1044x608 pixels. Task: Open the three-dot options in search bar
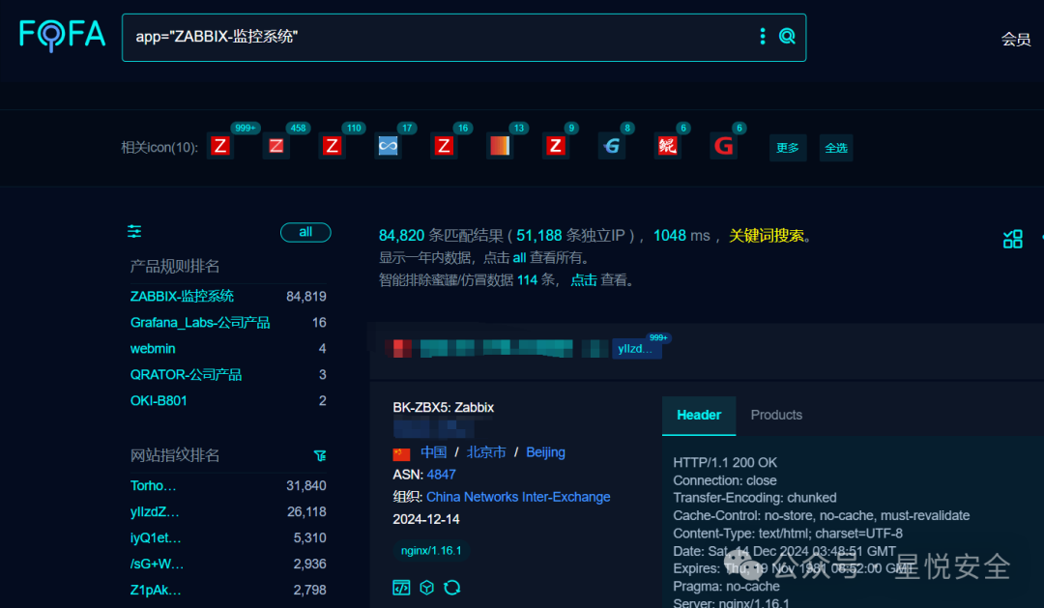click(763, 37)
